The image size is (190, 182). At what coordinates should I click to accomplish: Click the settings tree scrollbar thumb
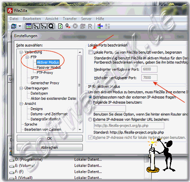pos(80,85)
